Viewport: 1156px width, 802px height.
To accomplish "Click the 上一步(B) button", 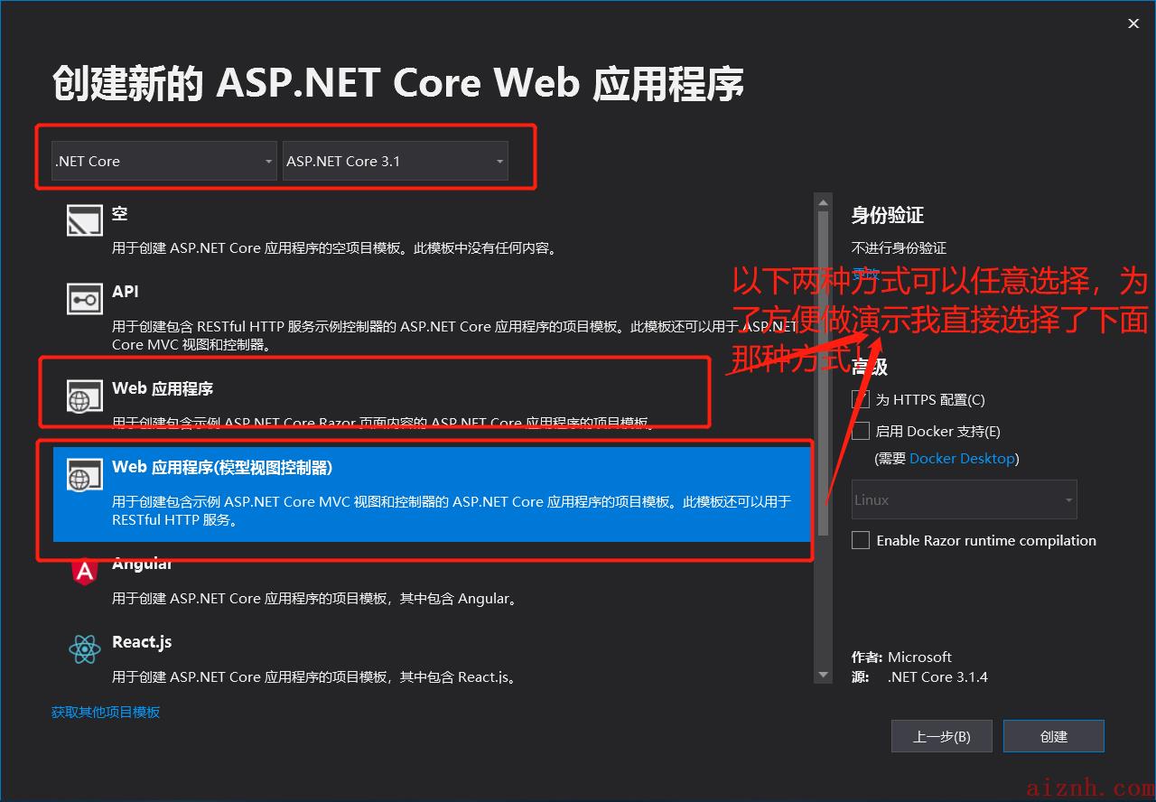I will [941, 736].
